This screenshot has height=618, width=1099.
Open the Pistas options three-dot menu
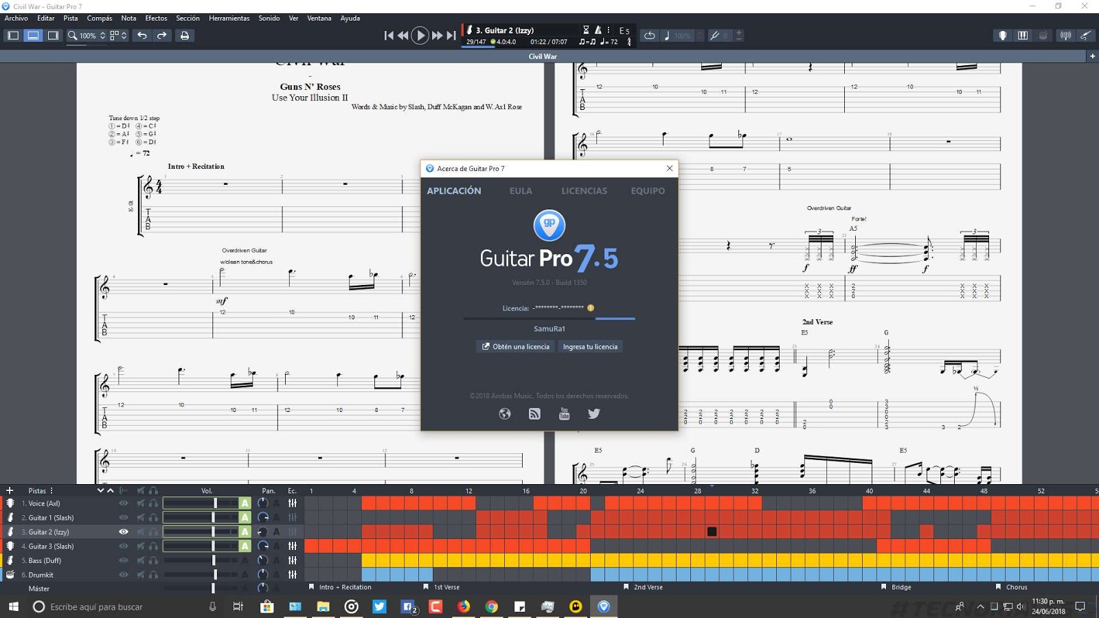tap(52, 491)
